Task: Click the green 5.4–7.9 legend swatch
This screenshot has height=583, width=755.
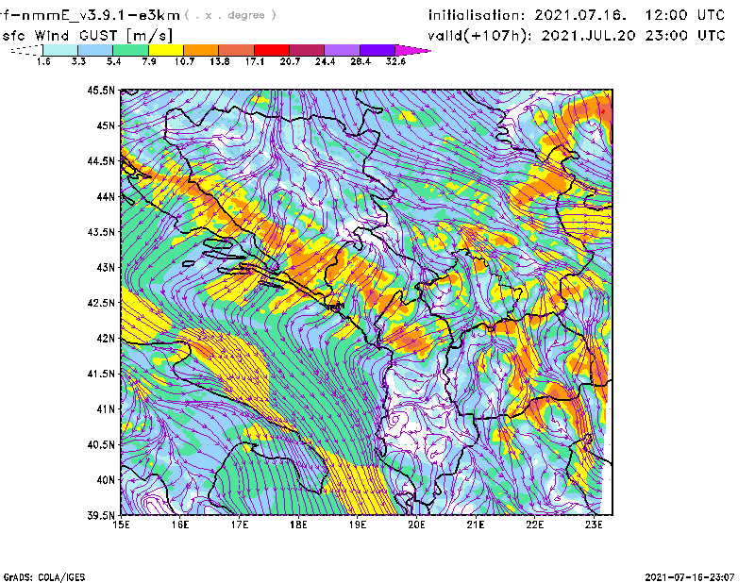Action: click(131, 50)
